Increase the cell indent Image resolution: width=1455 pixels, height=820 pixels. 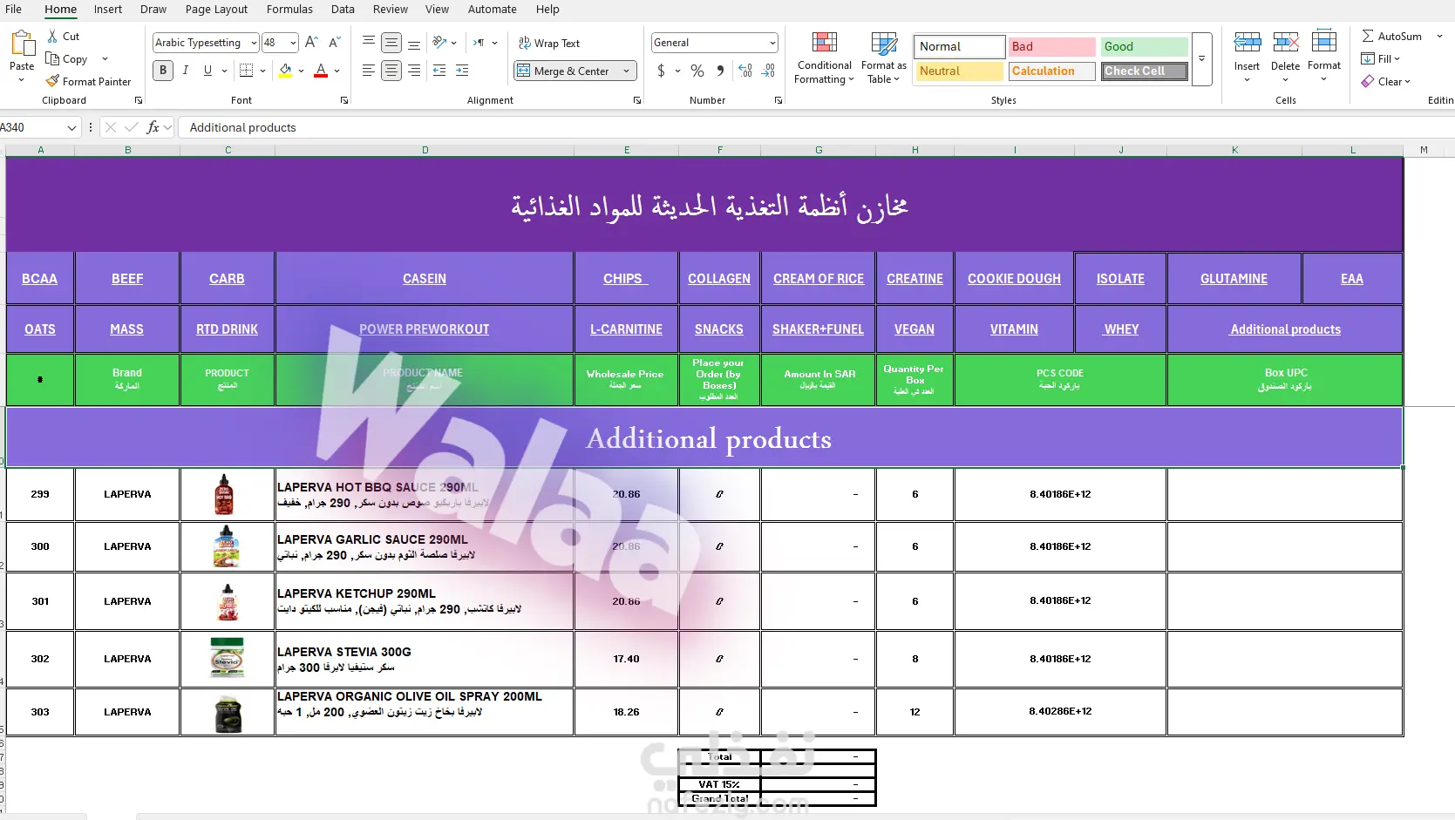[462, 71]
